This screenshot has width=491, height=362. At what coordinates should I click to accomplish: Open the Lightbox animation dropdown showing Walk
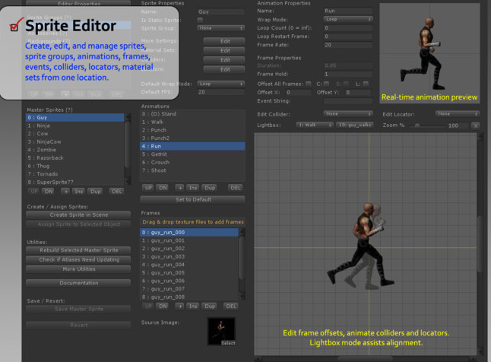pos(315,125)
